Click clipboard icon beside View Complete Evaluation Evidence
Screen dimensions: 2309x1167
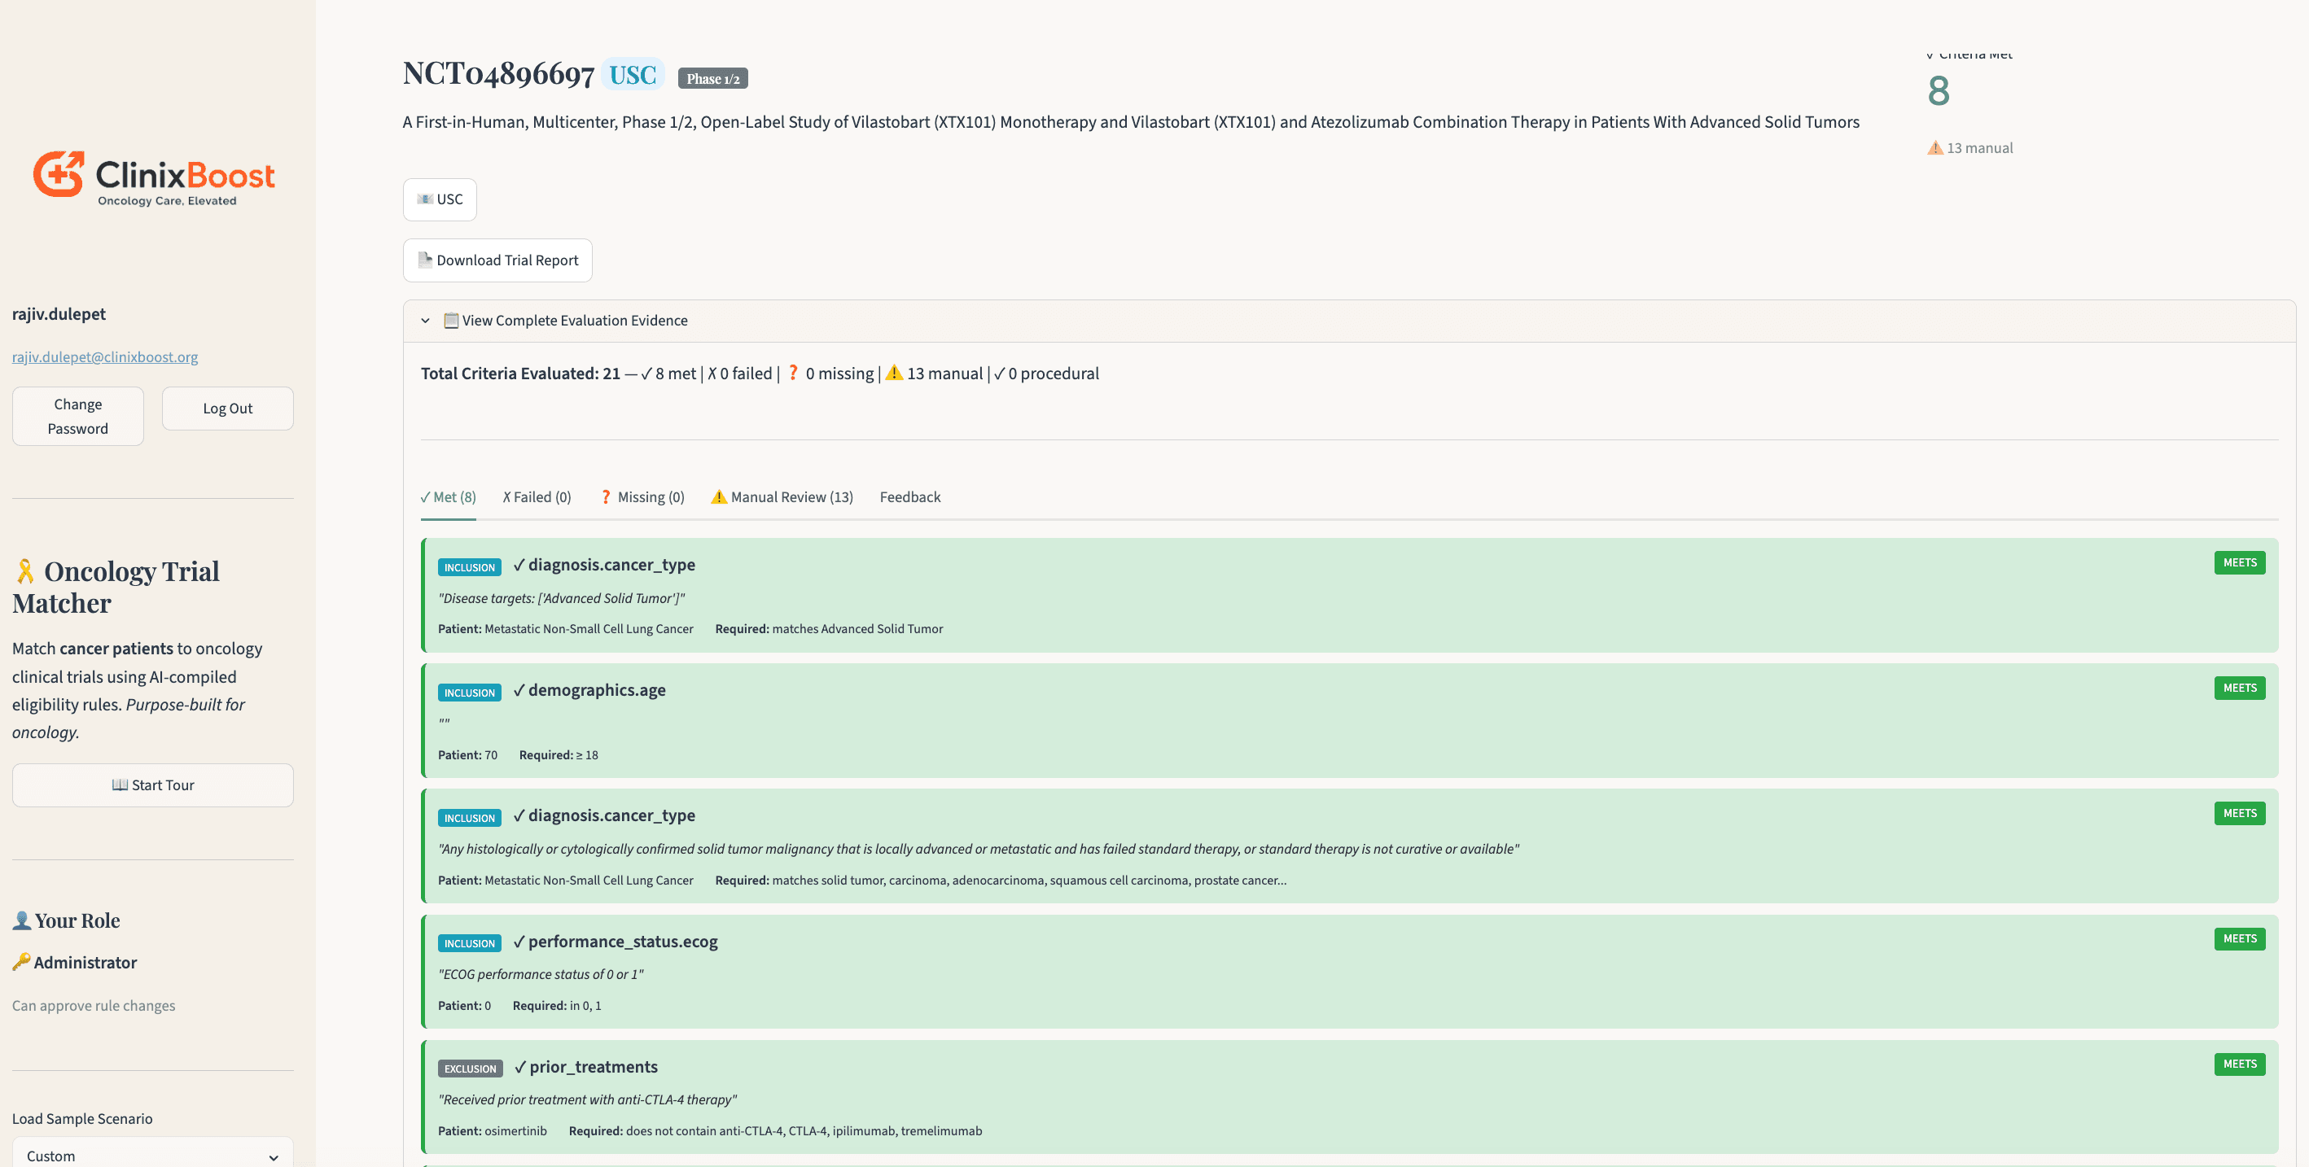(451, 321)
